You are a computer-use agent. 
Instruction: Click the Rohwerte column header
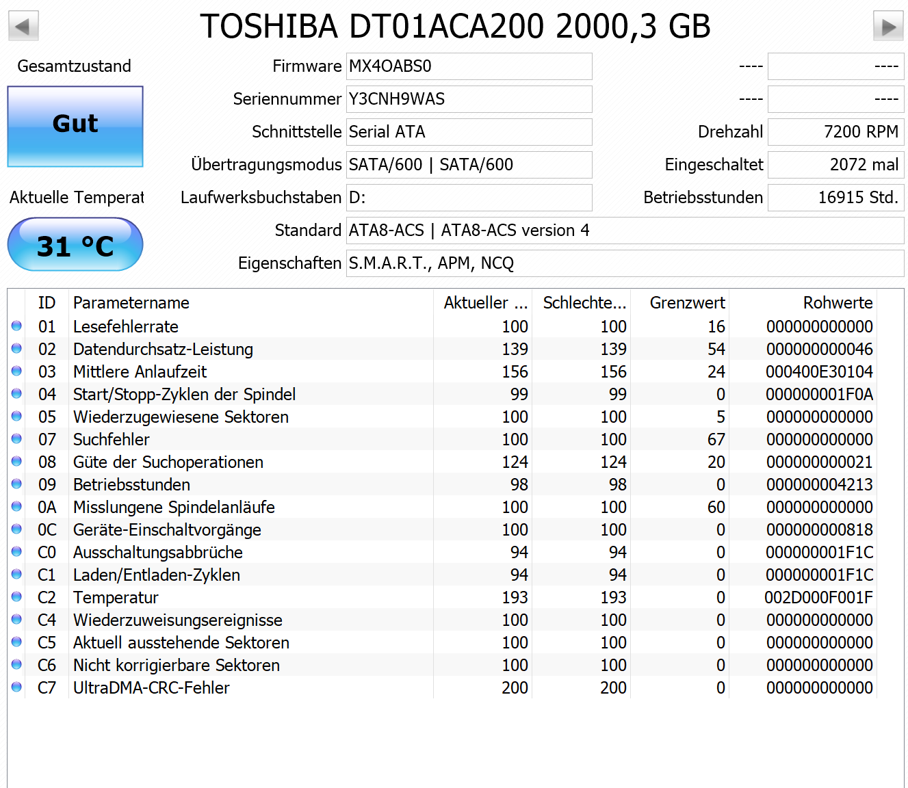803,303
